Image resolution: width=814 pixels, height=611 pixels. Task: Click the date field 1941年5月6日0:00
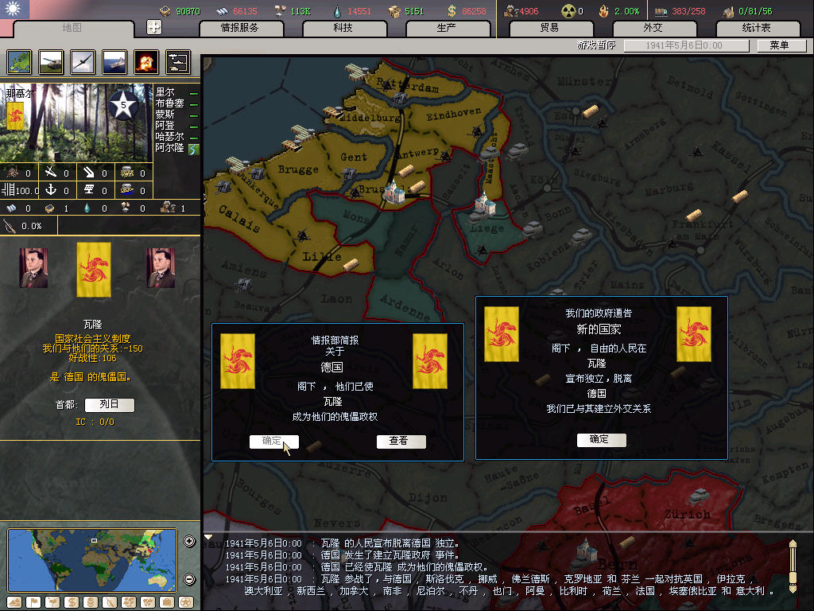[x=686, y=45]
